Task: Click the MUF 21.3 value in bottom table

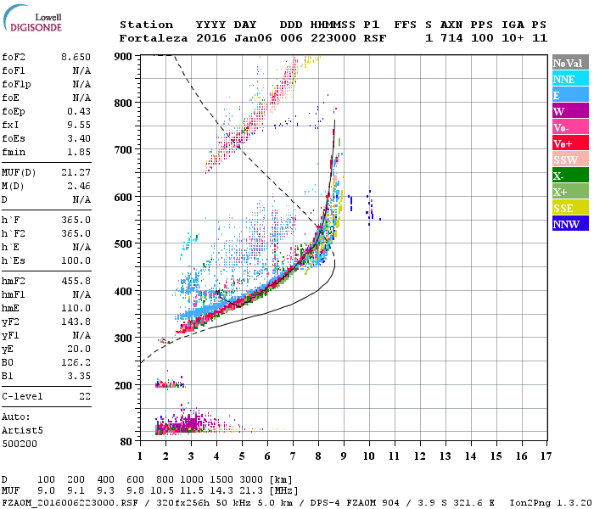Action: pos(251,490)
